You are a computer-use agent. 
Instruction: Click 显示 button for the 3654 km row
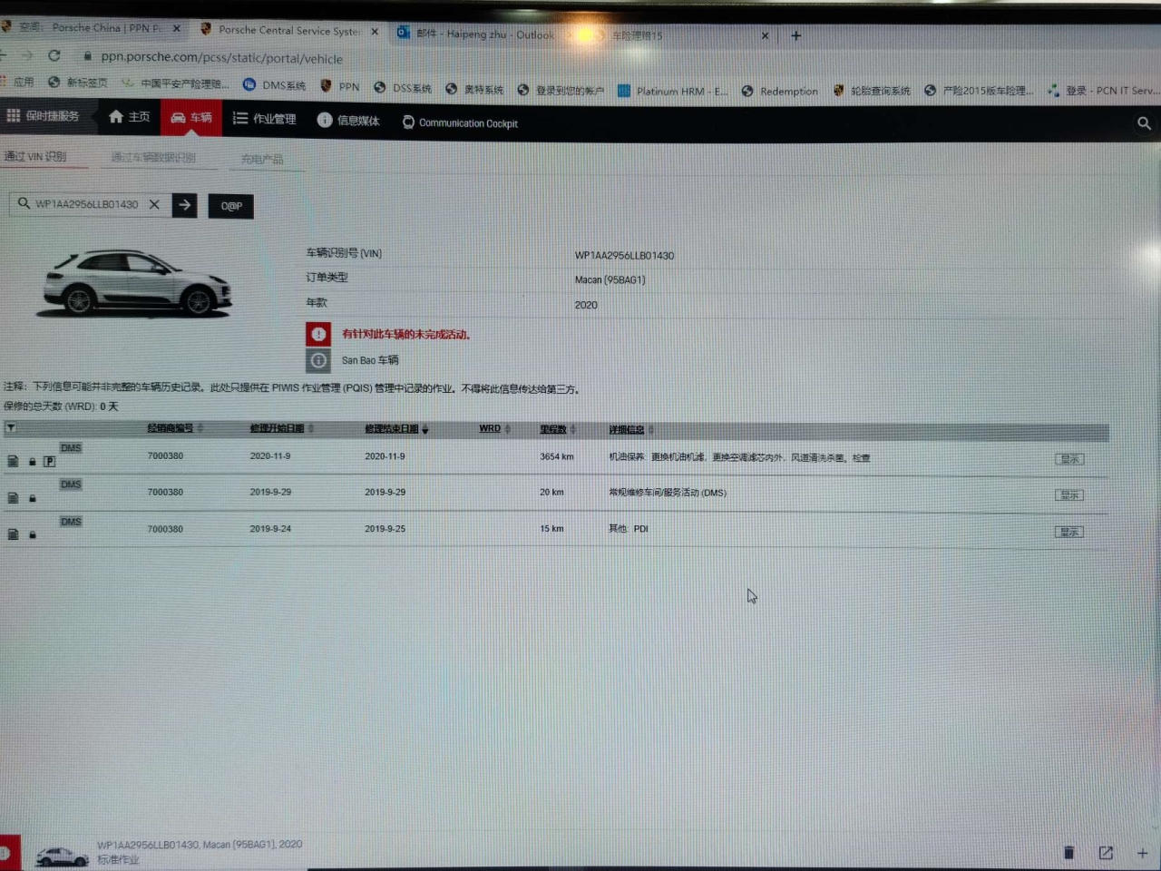1069,459
